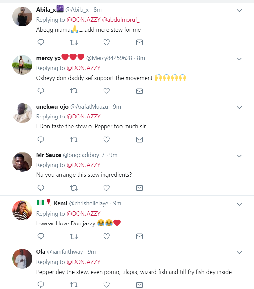Expand options chevron on Mr Sauce's tweet
The width and height of the screenshot is (254, 289).
(239, 156)
